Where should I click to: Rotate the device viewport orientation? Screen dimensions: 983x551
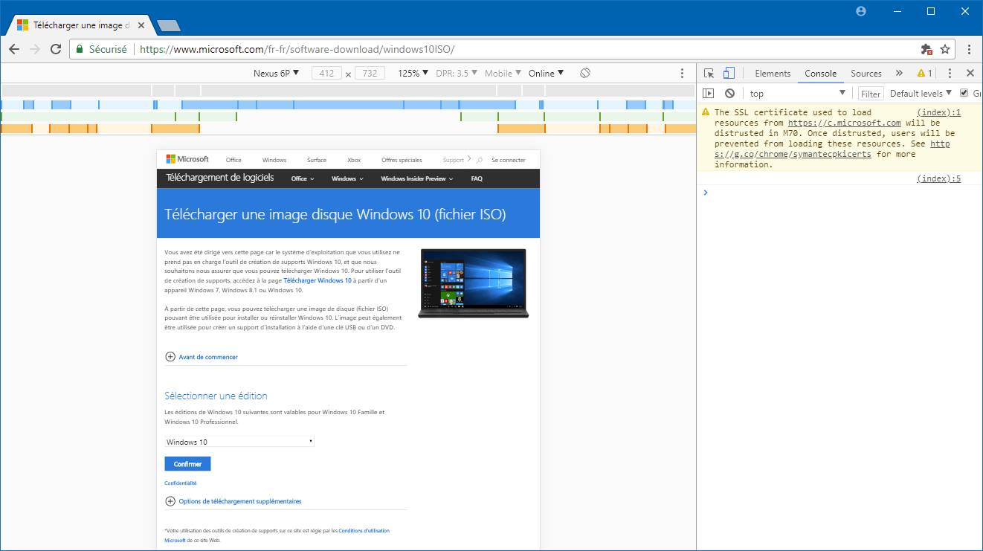click(x=585, y=73)
